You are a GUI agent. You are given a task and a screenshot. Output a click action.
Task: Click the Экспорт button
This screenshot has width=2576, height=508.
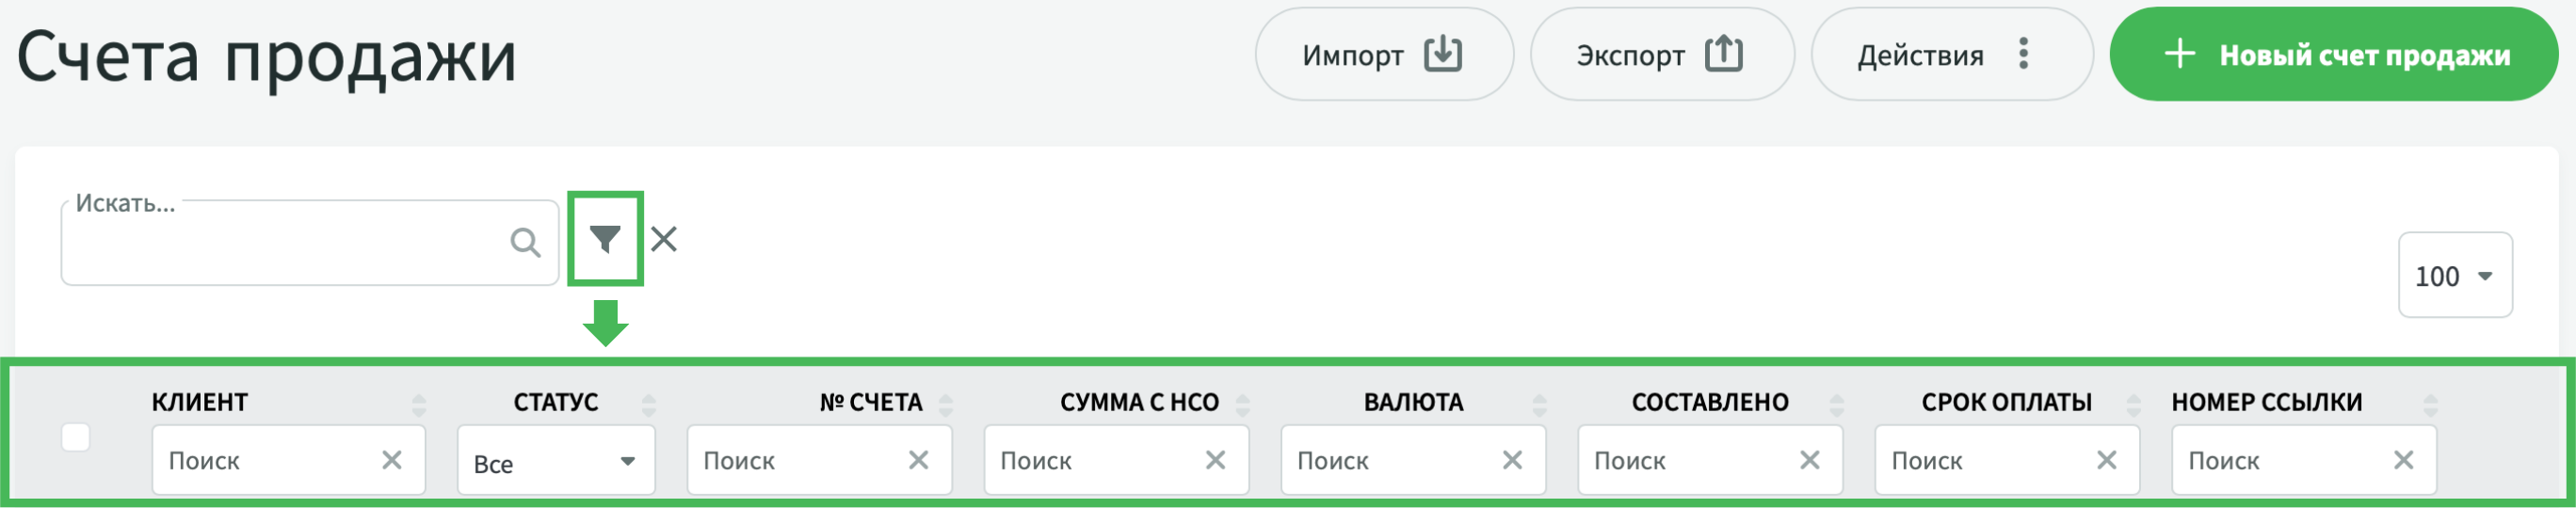tap(1661, 54)
